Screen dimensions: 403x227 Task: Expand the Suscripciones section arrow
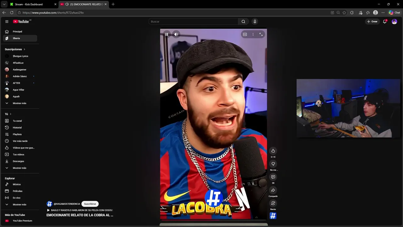pos(24,49)
